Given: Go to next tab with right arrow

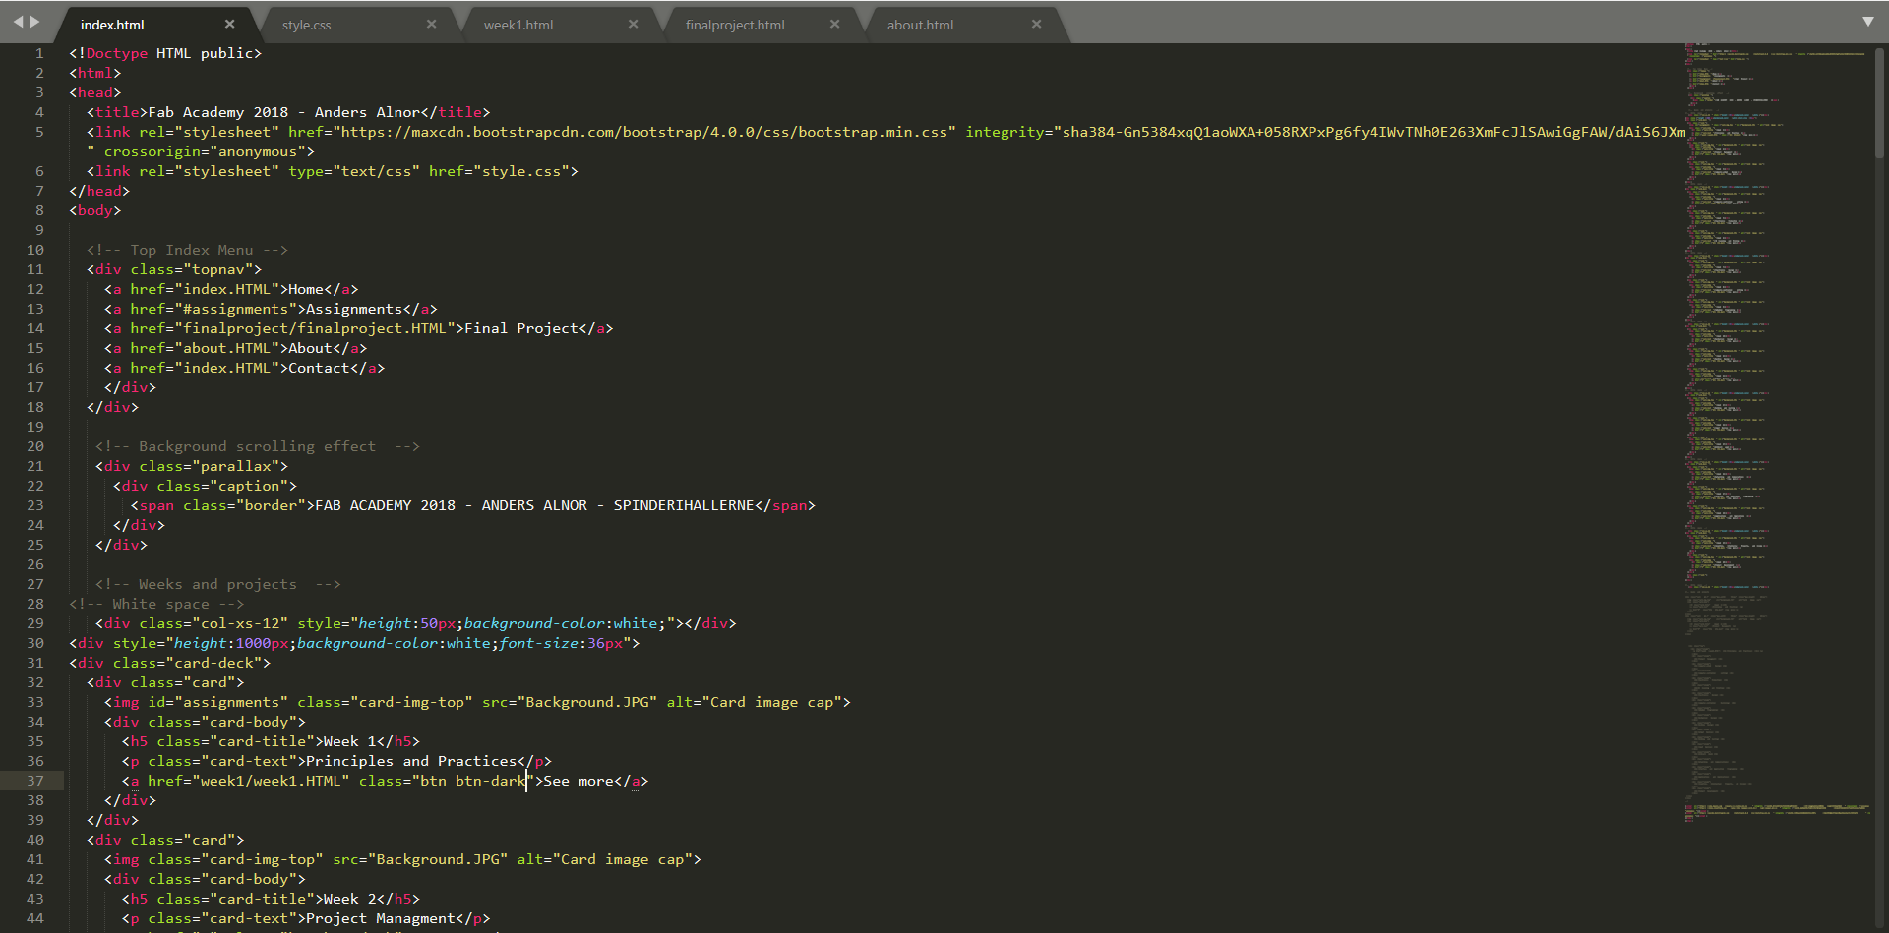Looking at the screenshot, I should point(35,21).
